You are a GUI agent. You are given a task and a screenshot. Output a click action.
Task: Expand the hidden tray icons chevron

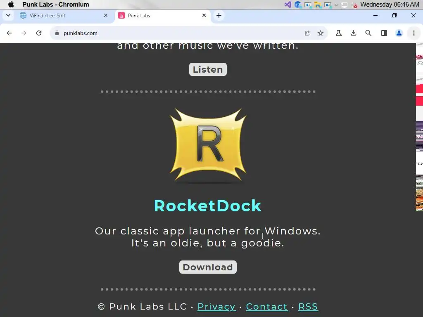point(336,5)
